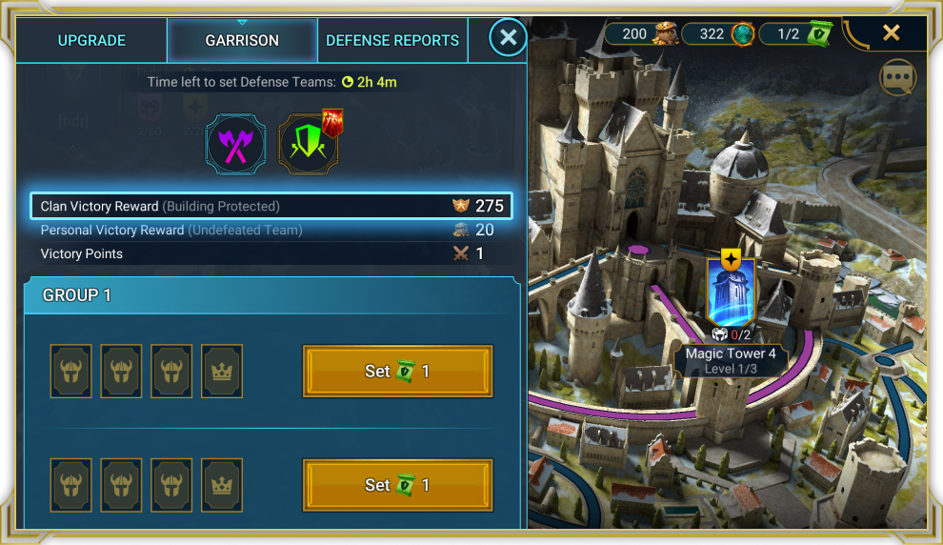The image size is (943, 545).
Task: Open the Defense Reports tab
Action: 392,40
